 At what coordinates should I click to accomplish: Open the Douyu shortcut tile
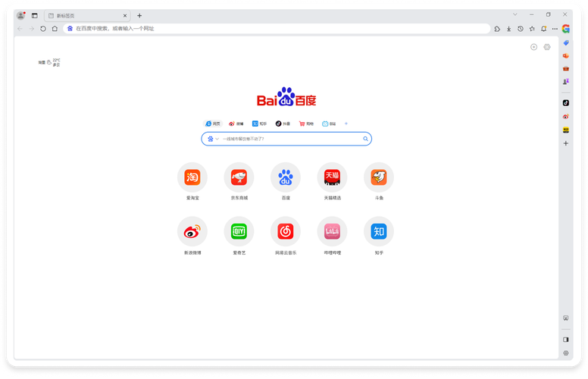click(379, 177)
